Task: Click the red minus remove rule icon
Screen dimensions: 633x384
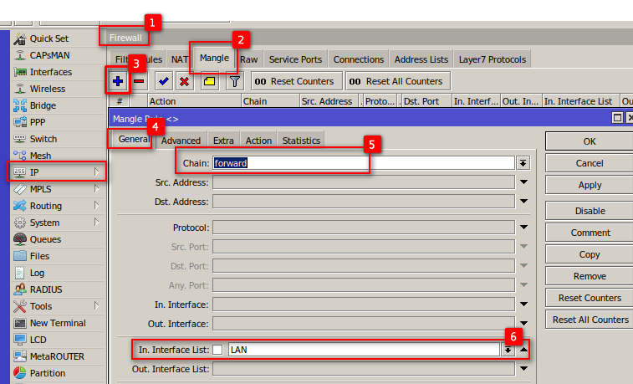Action: [x=140, y=81]
